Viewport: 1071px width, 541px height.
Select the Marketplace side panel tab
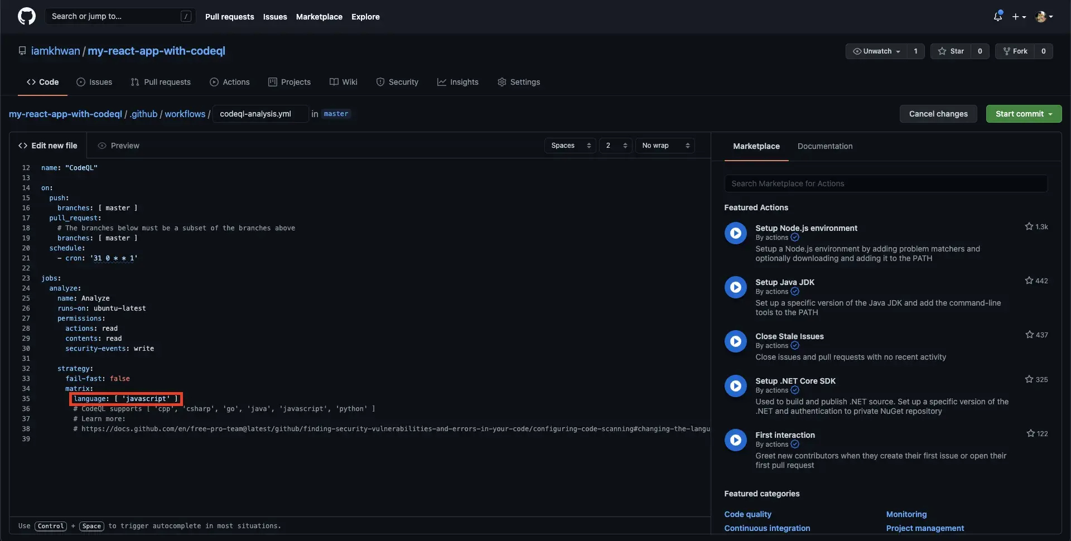point(756,146)
